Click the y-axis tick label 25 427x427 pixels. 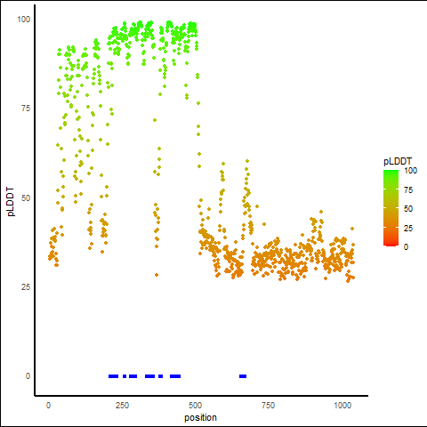(x=26, y=286)
